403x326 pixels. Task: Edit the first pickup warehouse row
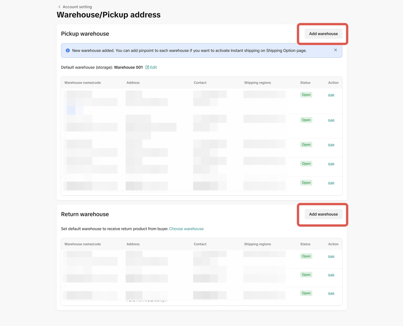[x=331, y=95]
